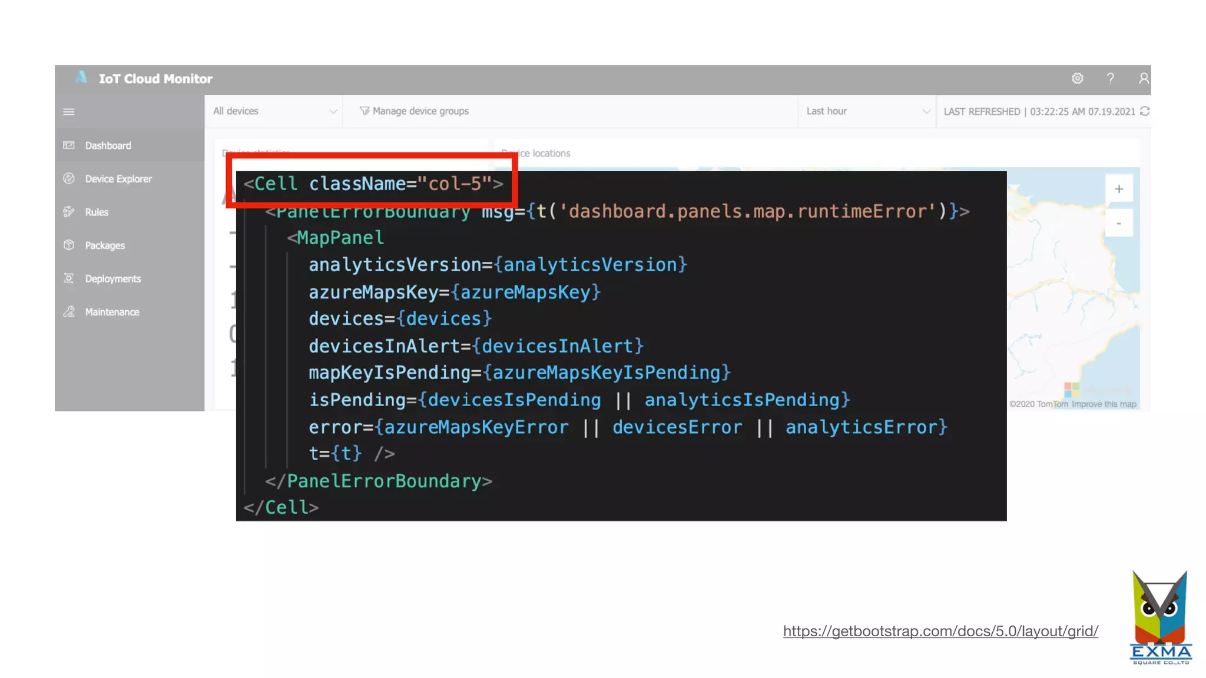The image size is (1206, 678).
Task: Click the Dashboard sidebar icon
Action: point(69,145)
